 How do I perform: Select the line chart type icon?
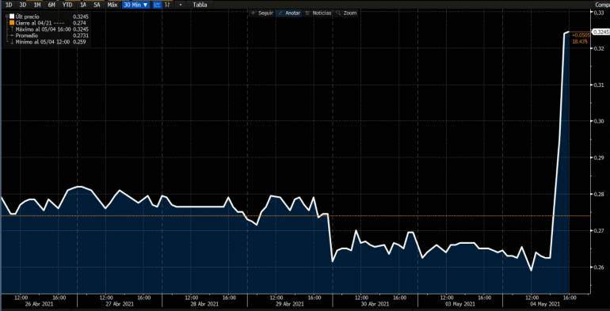[157, 5]
